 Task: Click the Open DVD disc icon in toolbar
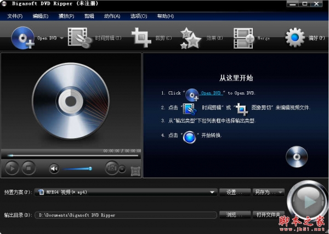[23, 38]
